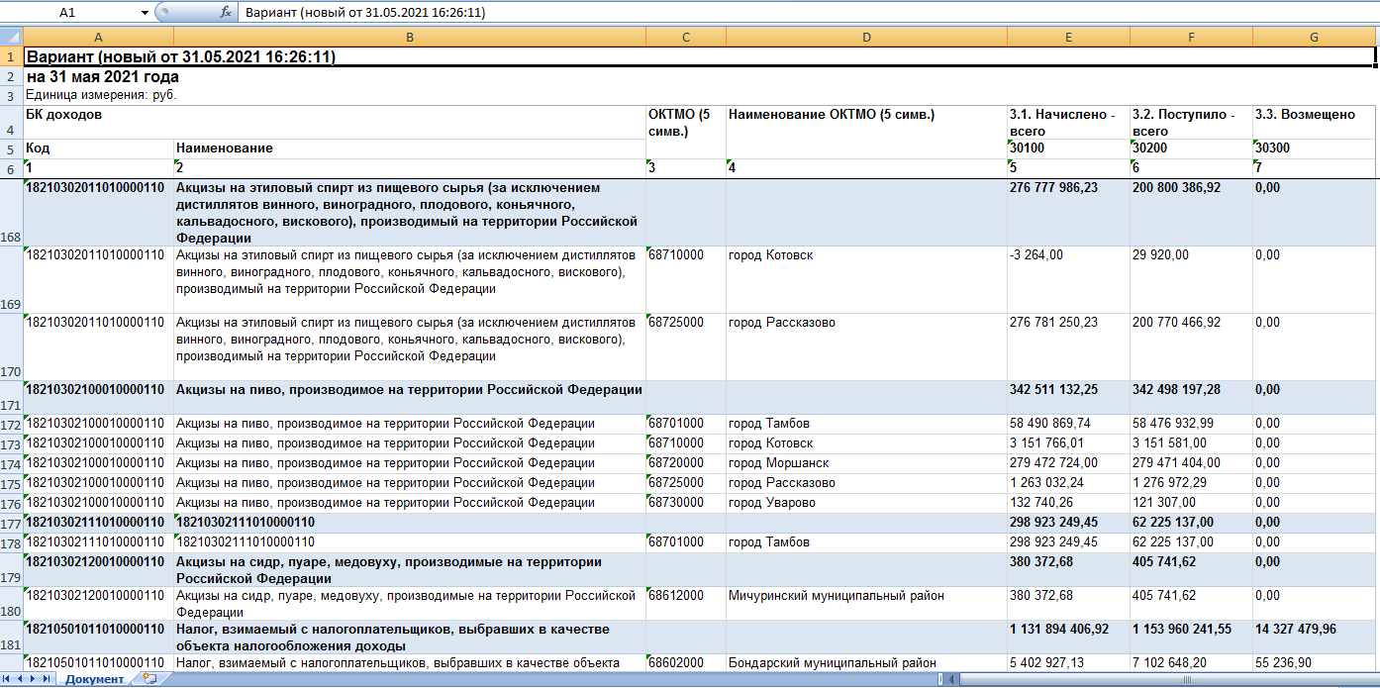Select column A header

tap(98, 37)
